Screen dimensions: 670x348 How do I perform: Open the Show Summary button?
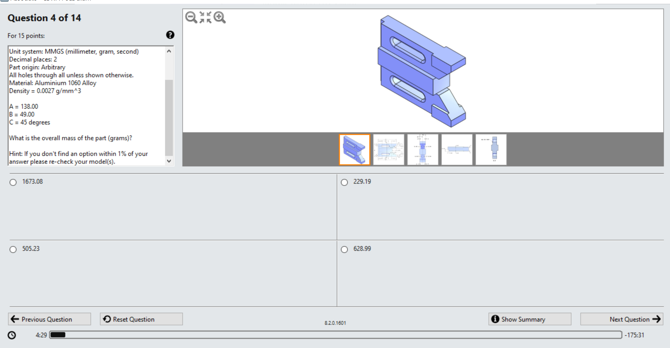tap(530, 319)
